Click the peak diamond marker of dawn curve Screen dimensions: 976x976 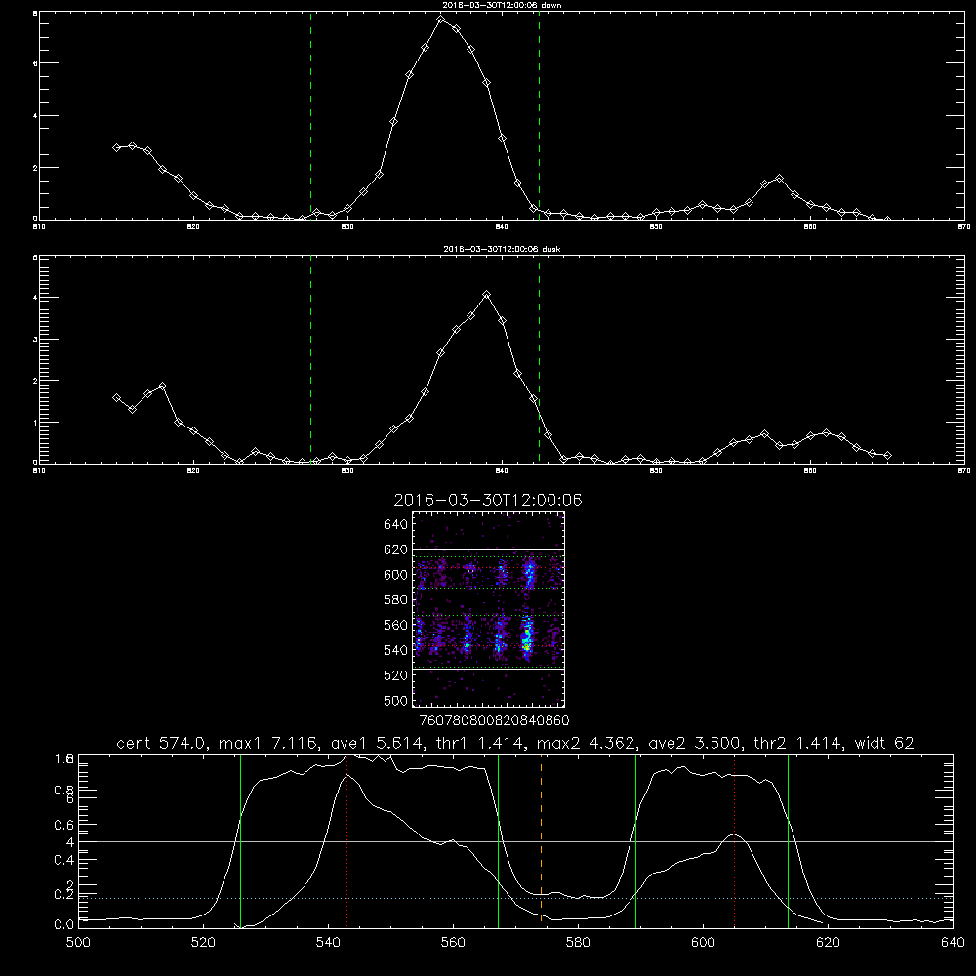tap(441, 20)
